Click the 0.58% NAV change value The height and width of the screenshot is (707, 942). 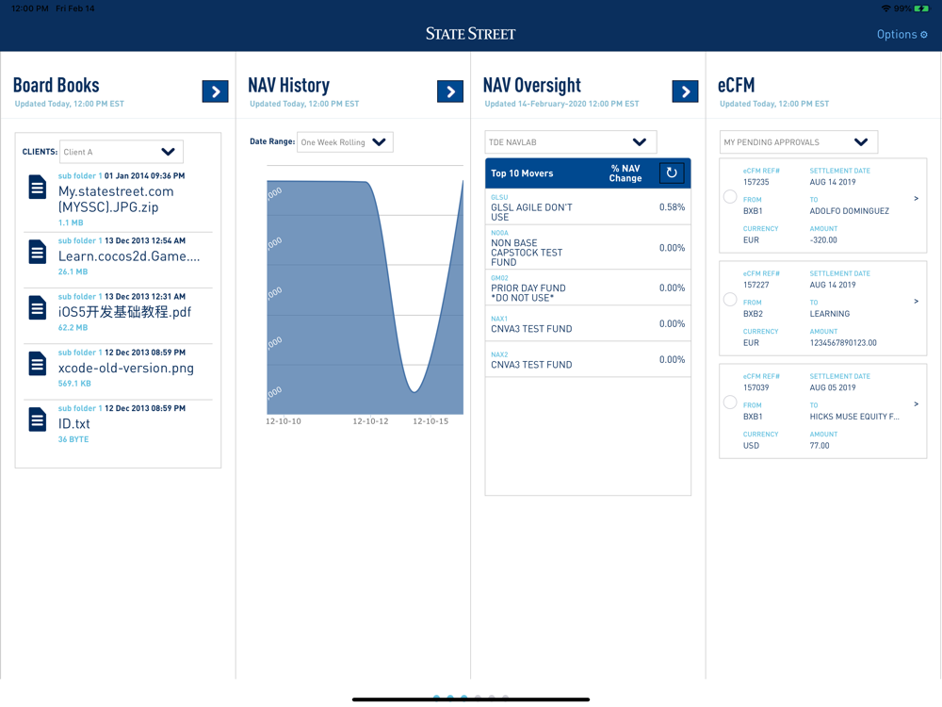coord(672,206)
